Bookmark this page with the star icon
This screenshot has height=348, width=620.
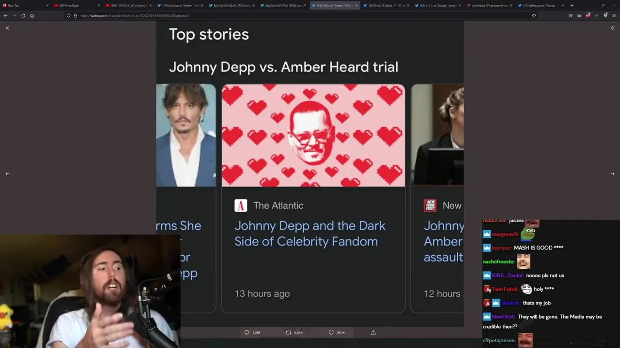coord(534,15)
